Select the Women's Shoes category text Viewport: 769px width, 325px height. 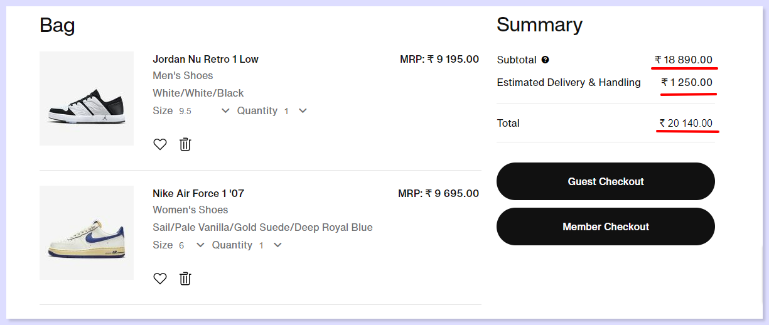[190, 210]
